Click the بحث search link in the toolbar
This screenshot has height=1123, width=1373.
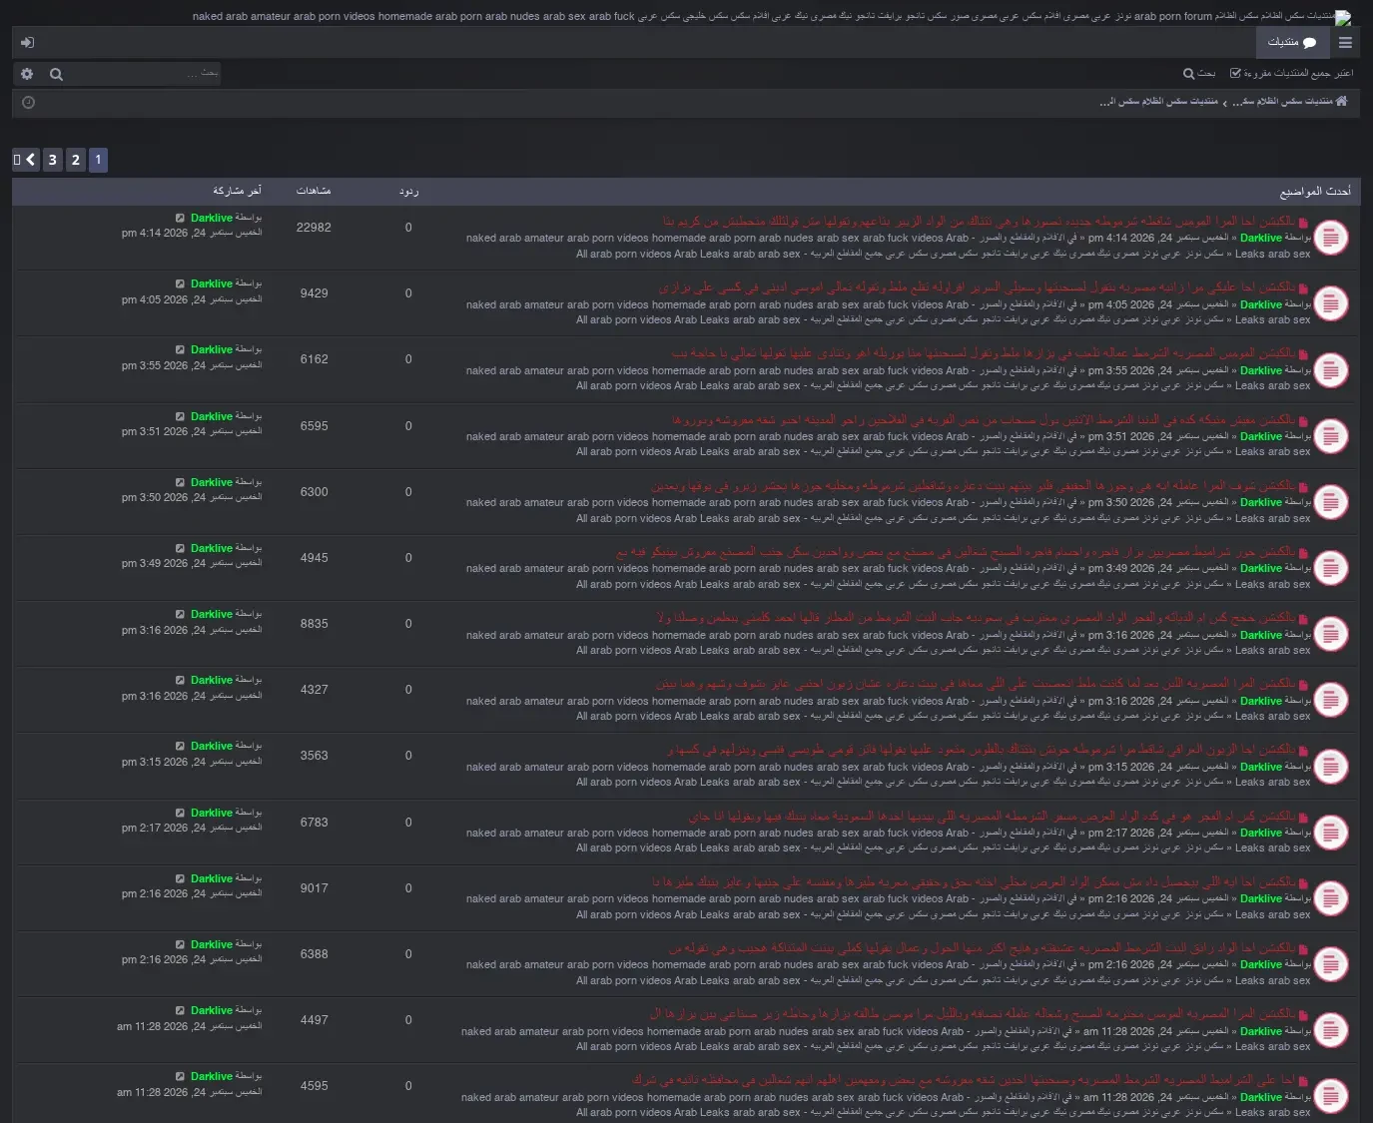click(1199, 74)
